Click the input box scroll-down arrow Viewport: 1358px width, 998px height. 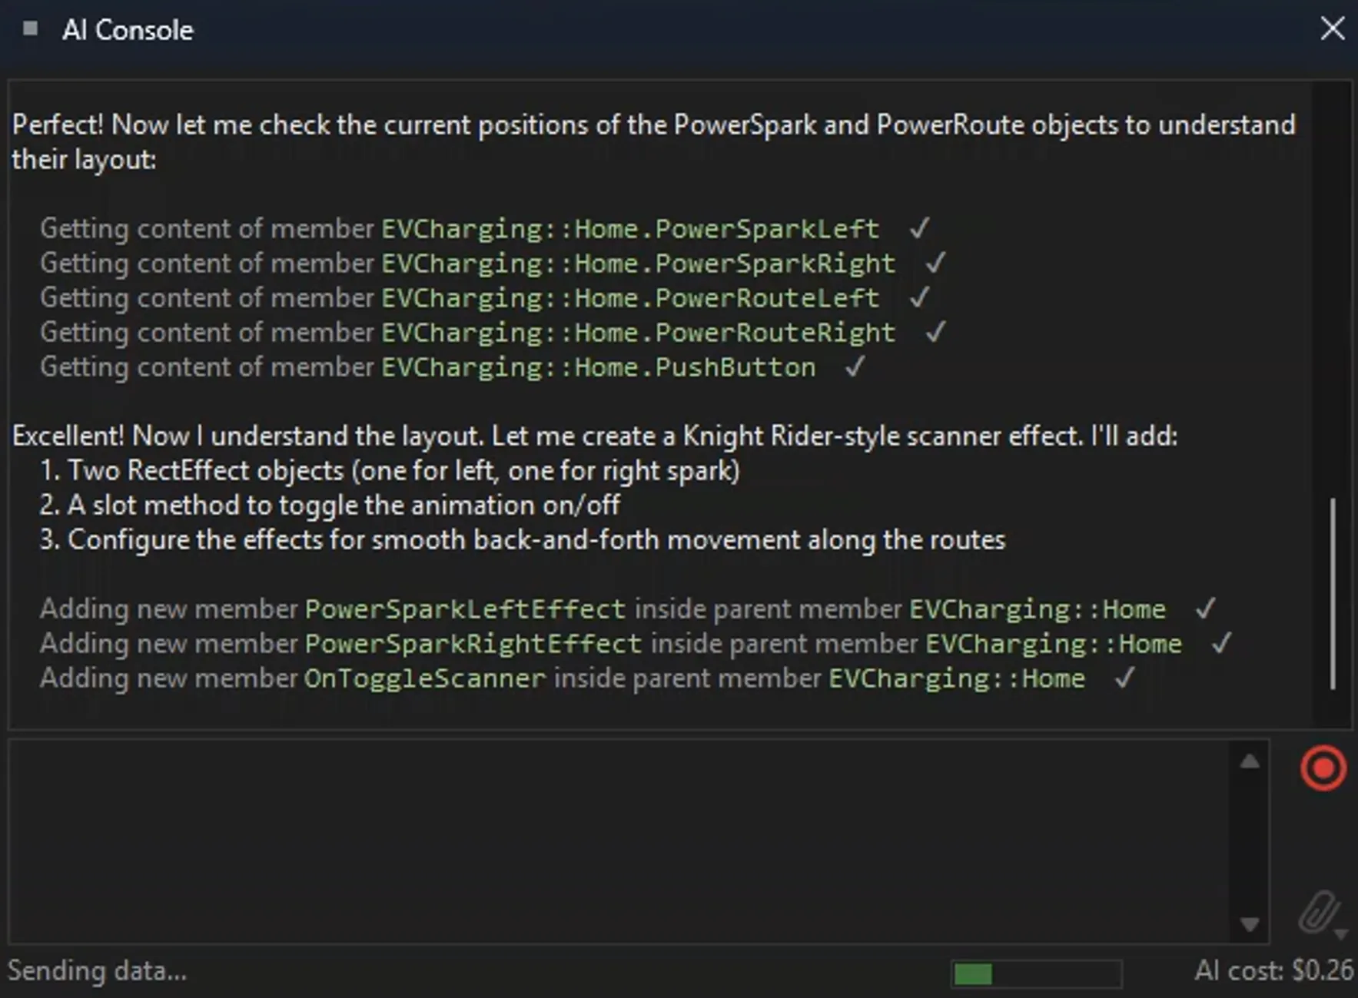point(1250,923)
